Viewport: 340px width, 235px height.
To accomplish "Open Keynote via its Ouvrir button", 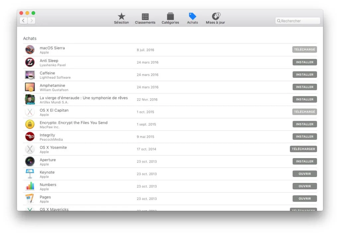I will (x=304, y=173).
